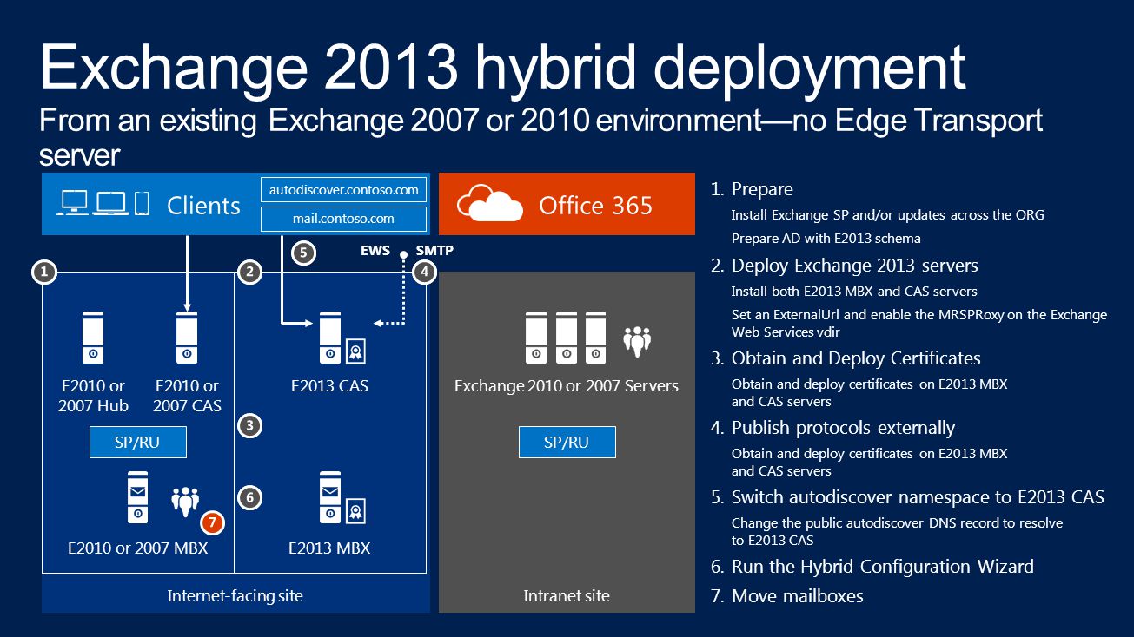The width and height of the screenshot is (1134, 637).
Task: Click the SP/RU box in Internet-facing site
Action: click(137, 442)
